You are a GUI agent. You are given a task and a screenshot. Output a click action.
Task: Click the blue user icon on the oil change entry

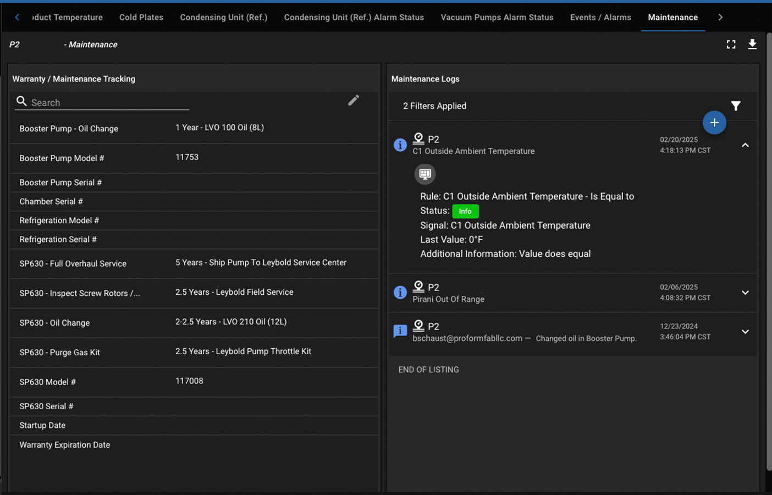click(400, 331)
